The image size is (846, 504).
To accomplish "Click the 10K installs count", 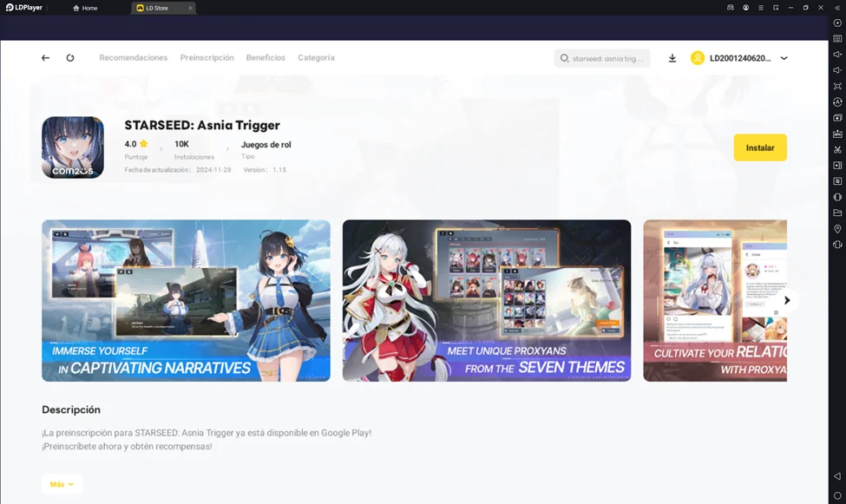I will pos(182,144).
